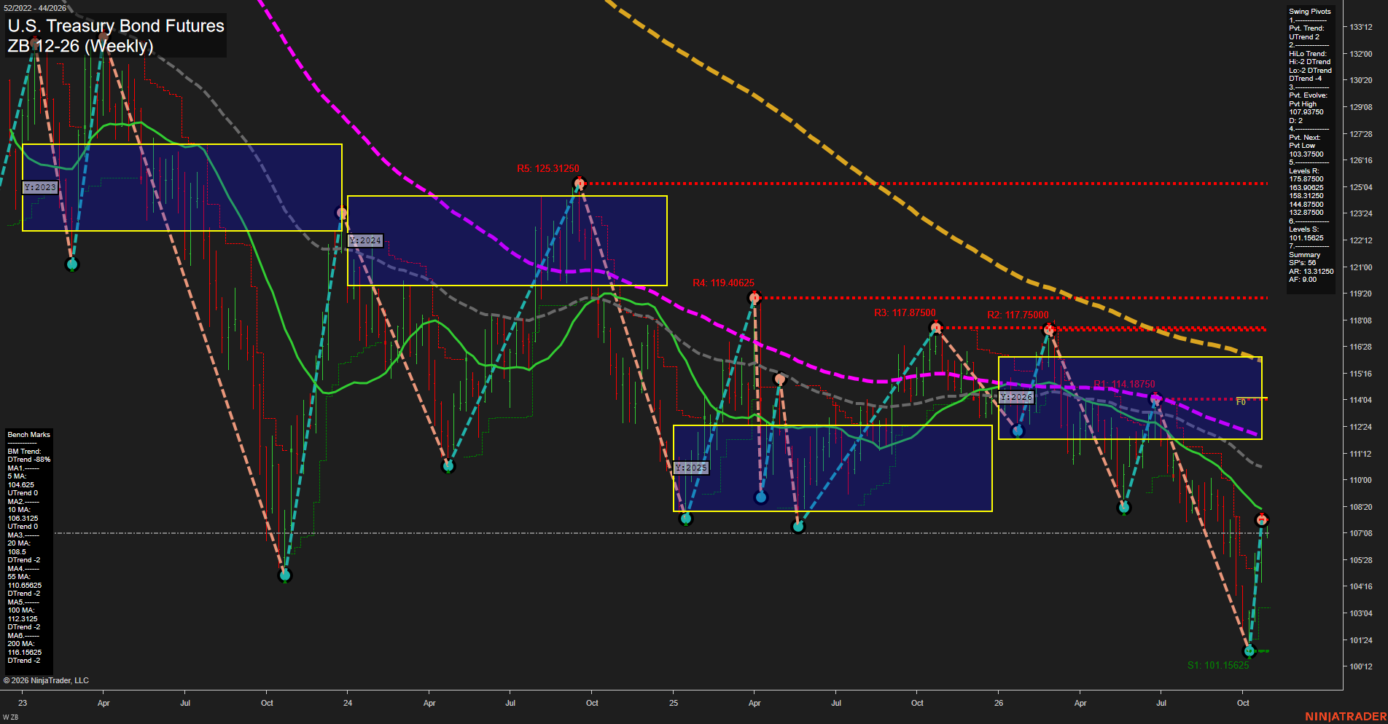This screenshot has width=1388, height=724.
Task: Select the S1: 101.15625 support label
Action: coord(1218,665)
